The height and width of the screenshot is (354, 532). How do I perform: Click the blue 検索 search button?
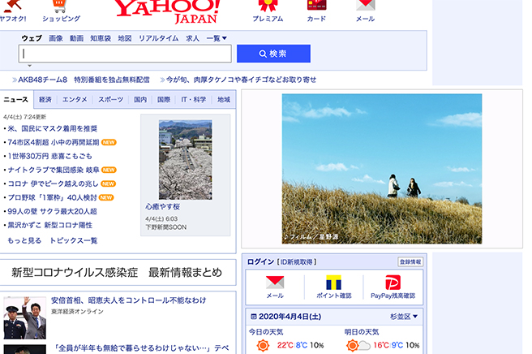tap(273, 54)
